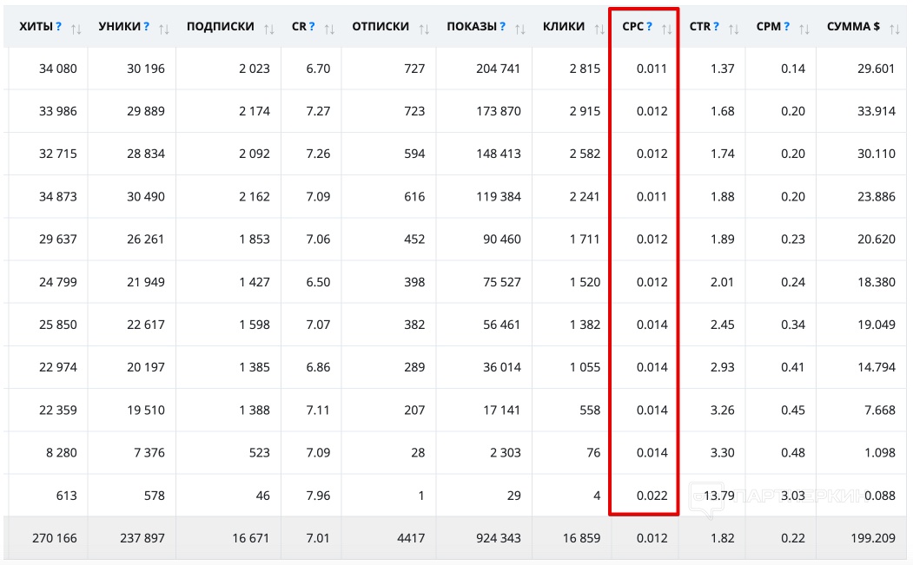Viewport: 913px width, 565px height.
Task: Select total sum 199.209
Action: click(x=873, y=538)
